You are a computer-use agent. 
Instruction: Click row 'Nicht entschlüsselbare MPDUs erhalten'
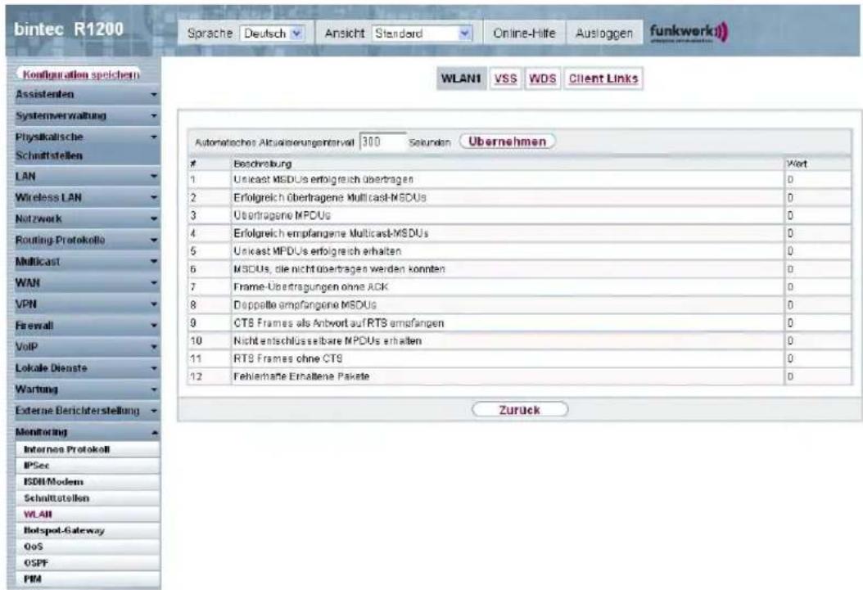(x=519, y=341)
